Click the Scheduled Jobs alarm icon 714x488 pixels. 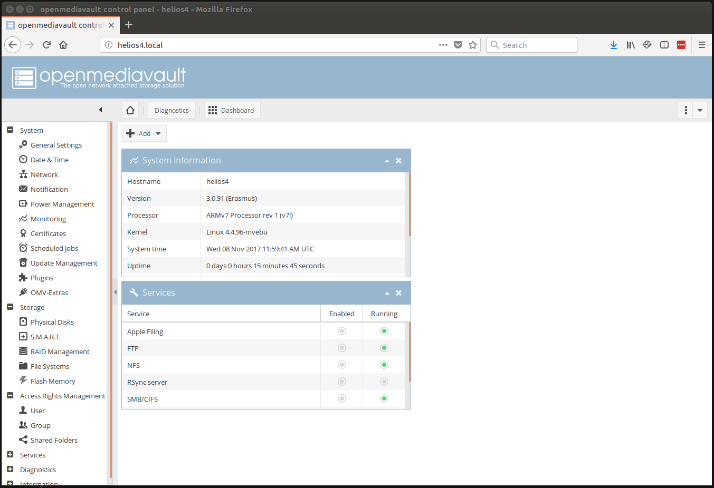click(x=23, y=248)
